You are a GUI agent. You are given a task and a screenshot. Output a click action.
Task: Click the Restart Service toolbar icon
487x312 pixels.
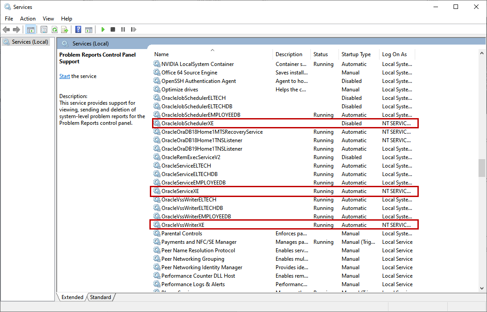pyautogui.click(x=133, y=29)
